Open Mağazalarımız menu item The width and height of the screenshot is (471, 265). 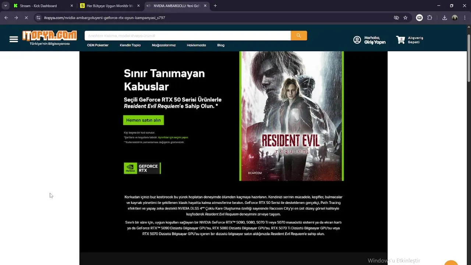pos(164,45)
